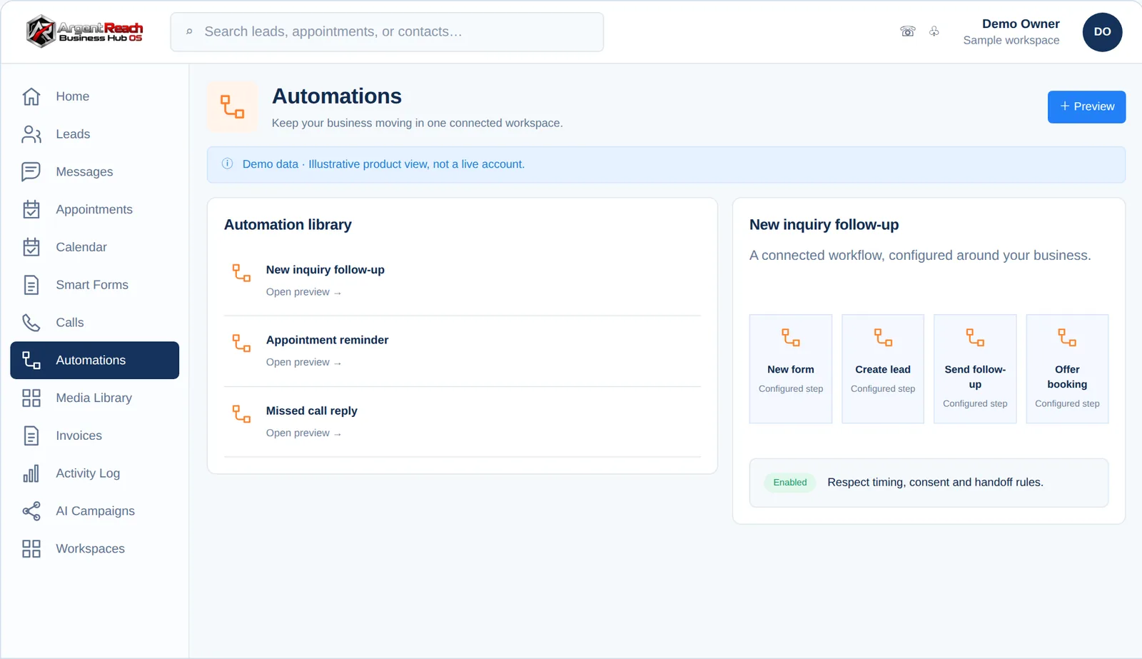This screenshot has height=659, width=1142.
Task: Click the Activity Log bar chart icon
Action: pos(31,473)
